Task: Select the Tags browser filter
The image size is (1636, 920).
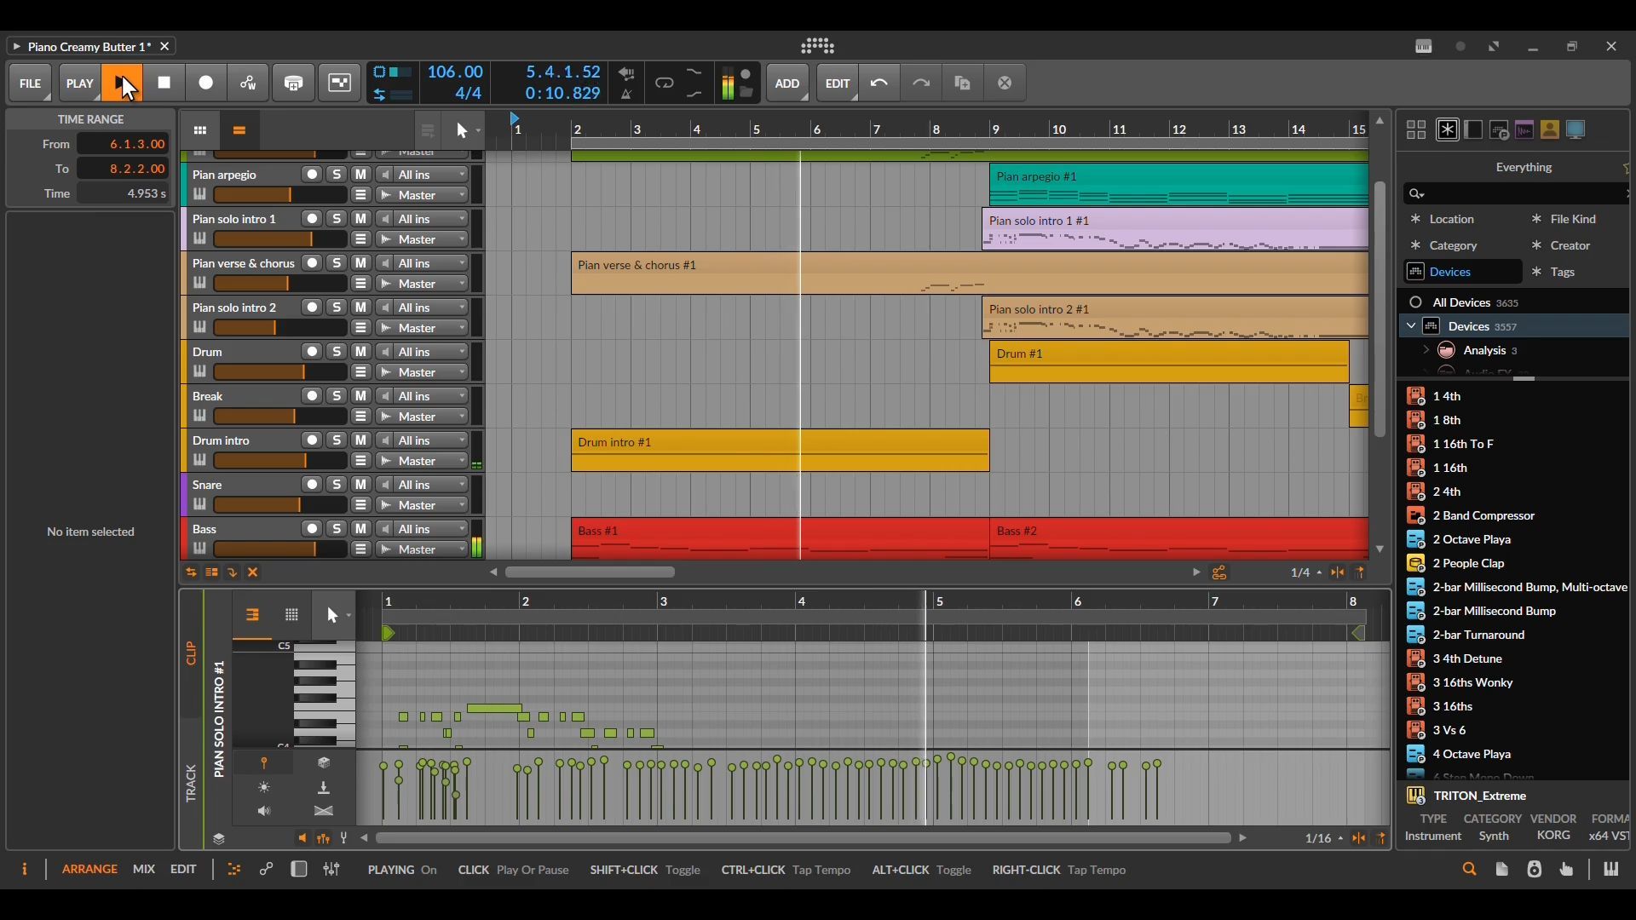Action: tap(1562, 272)
